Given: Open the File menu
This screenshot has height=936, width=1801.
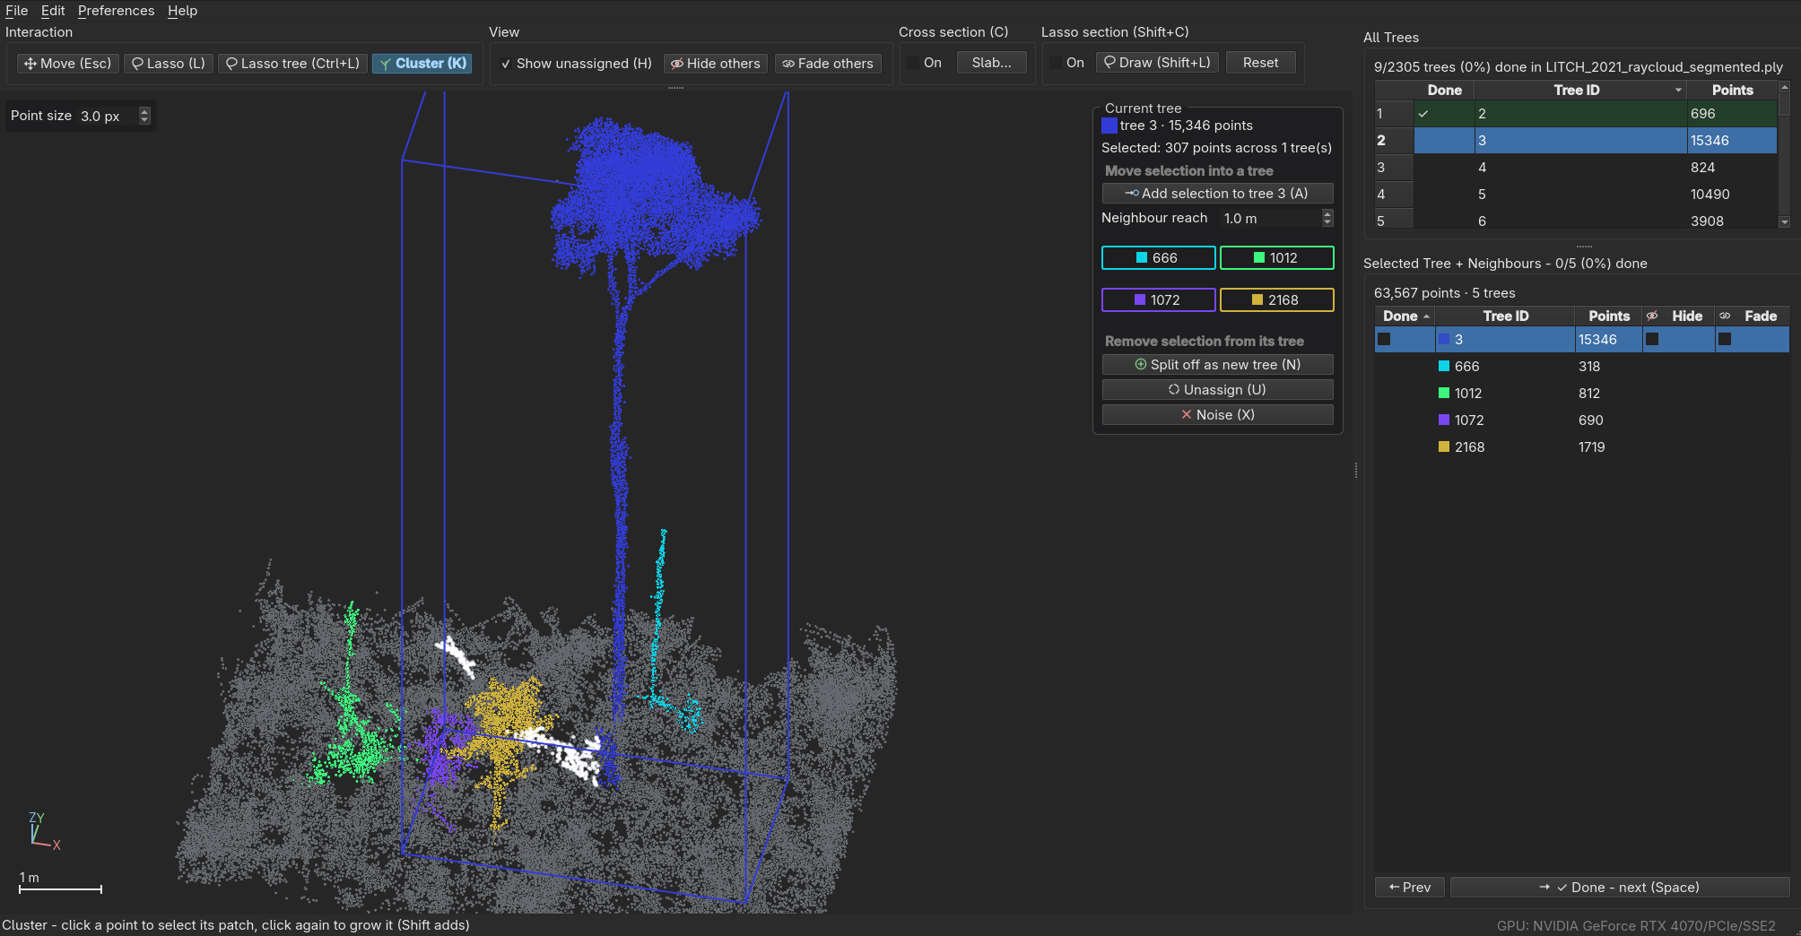Looking at the screenshot, I should pyautogui.click(x=17, y=11).
